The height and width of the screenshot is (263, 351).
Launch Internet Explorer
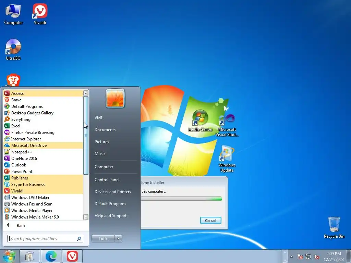click(43, 139)
